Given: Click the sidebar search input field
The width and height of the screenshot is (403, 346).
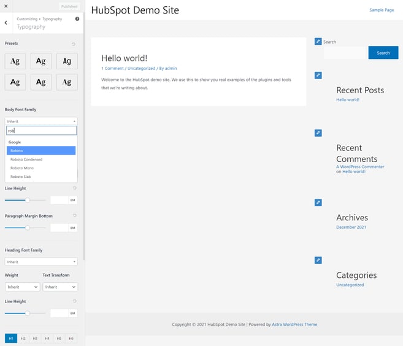Looking at the screenshot, I should (345, 53).
